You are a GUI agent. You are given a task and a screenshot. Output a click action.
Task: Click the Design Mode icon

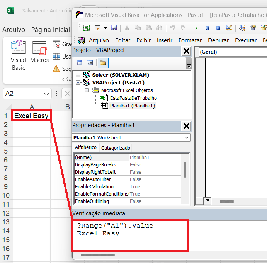pyautogui.click(x=229, y=28)
